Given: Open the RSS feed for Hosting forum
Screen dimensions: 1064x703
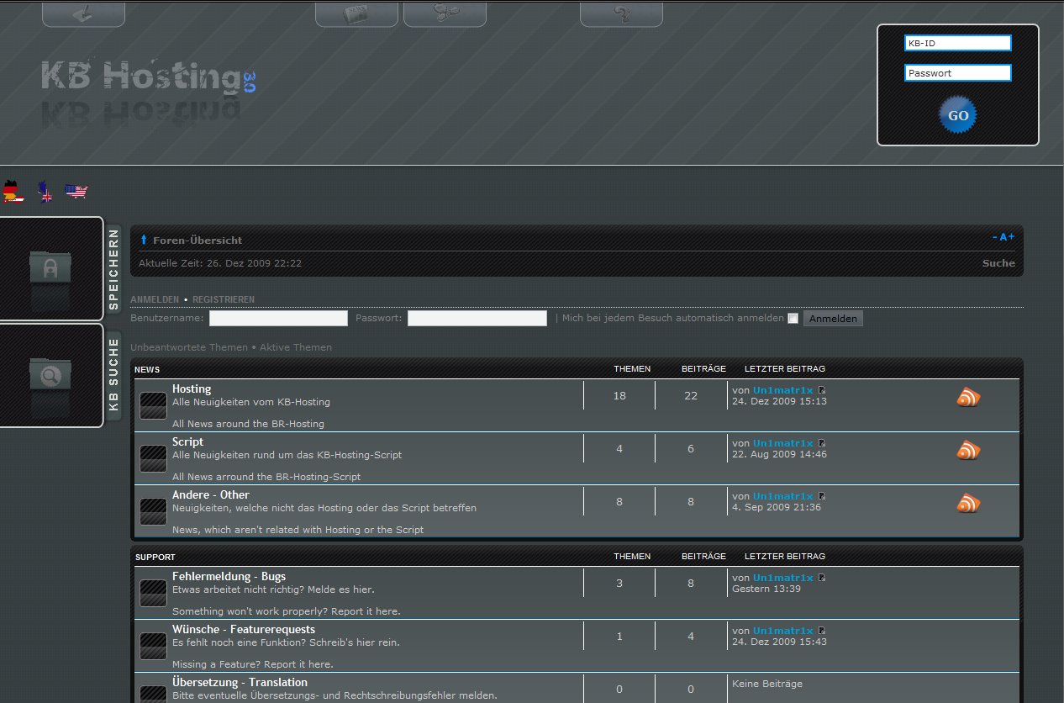Looking at the screenshot, I should pyautogui.click(x=968, y=398).
